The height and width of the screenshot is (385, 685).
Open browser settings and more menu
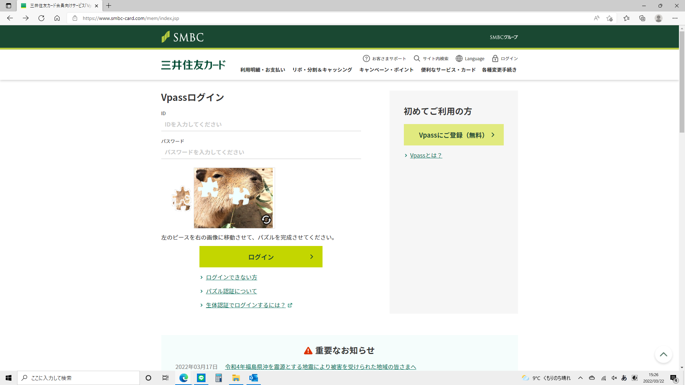(x=675, y=18)
